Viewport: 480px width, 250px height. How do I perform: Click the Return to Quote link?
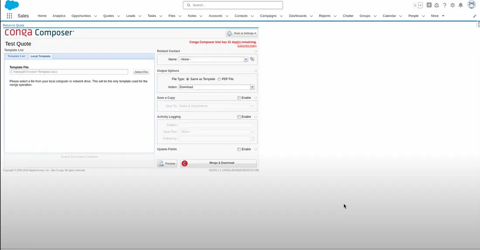[x=14, y=25]
